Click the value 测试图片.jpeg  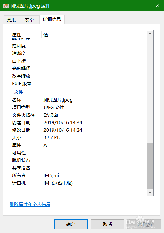[58, 100]
